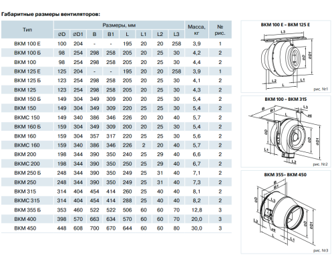334x267 pixels.
Task: Click mass value '4,2' for ВКМ 100 Б
Action: pyautogui.click(x=196, y=53)
